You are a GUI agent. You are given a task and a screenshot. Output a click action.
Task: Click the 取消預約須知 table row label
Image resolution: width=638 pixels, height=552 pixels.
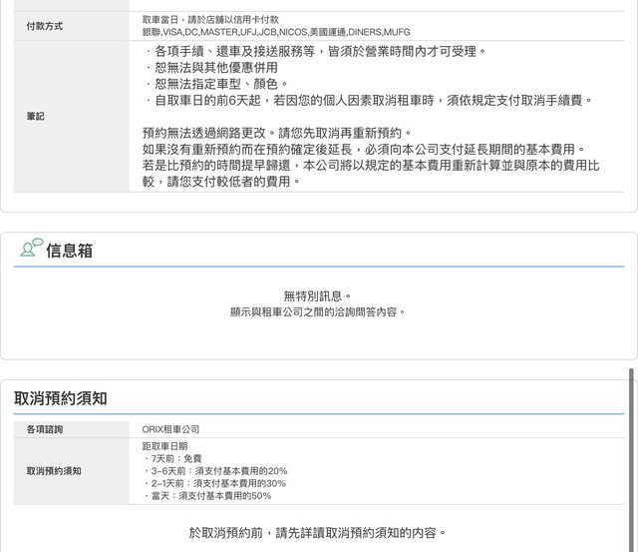[54, 470]
